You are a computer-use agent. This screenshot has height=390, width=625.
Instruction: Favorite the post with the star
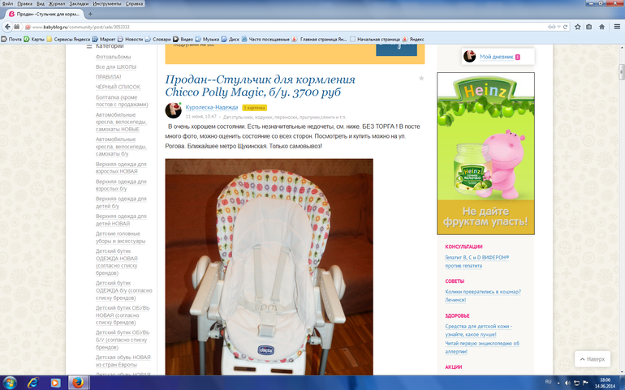click(x=421, y=79)
